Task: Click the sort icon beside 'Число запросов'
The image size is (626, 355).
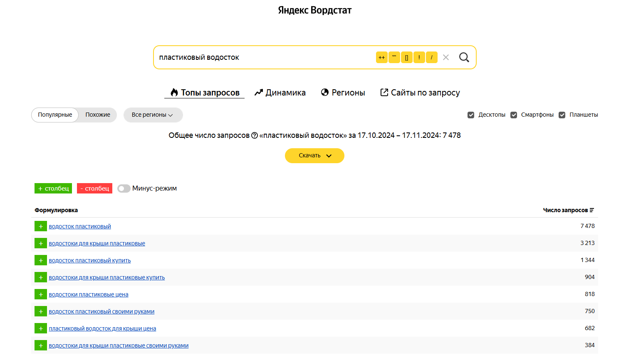Action: [592, 210]
